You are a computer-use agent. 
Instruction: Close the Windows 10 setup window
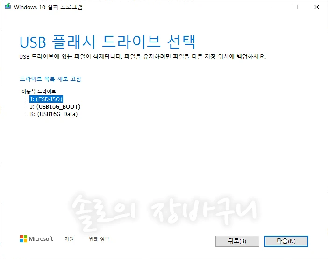click(x=317, y=7)
